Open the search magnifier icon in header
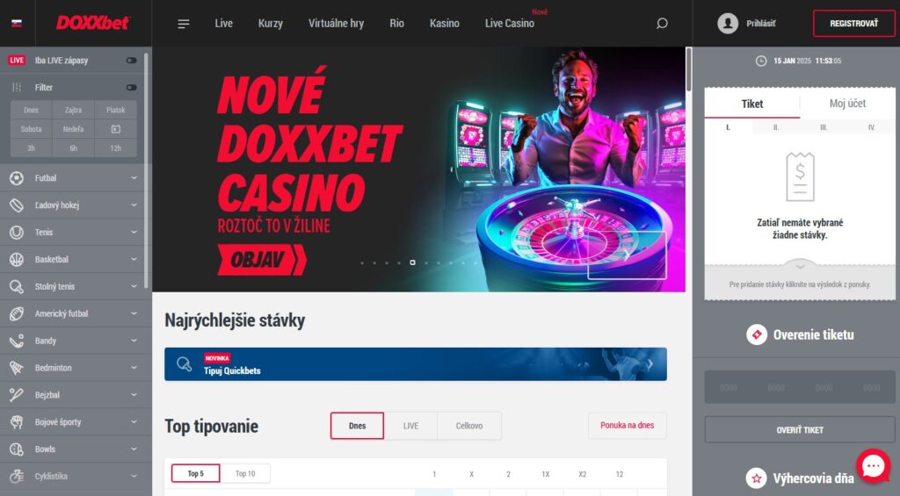This screenshot has width=900, height=496. click(x=662, y=24)
